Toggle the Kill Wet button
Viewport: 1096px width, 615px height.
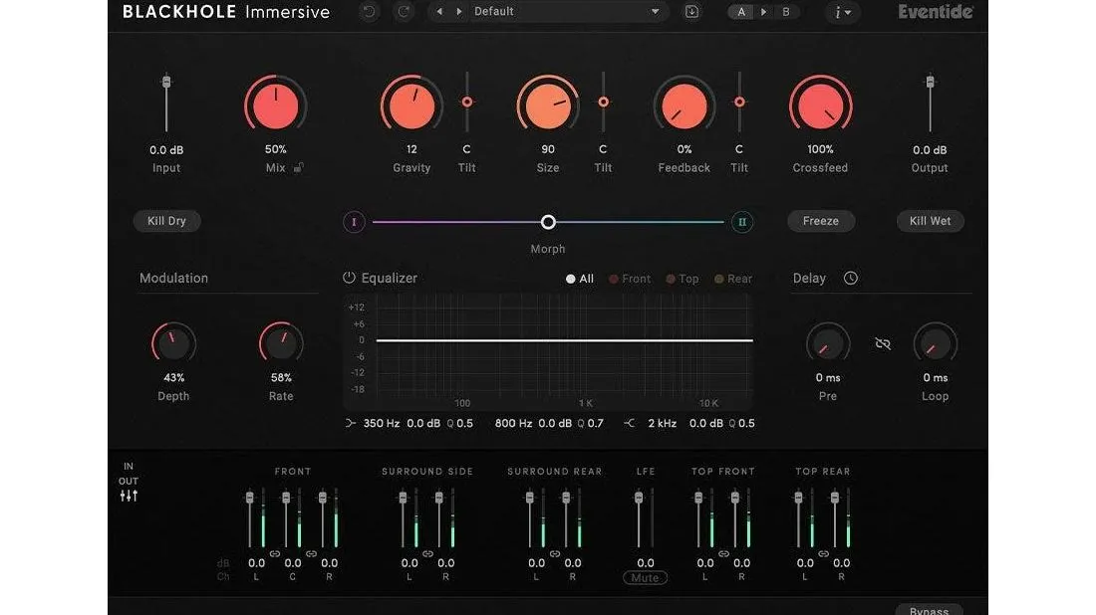click(x=930, y=221)
